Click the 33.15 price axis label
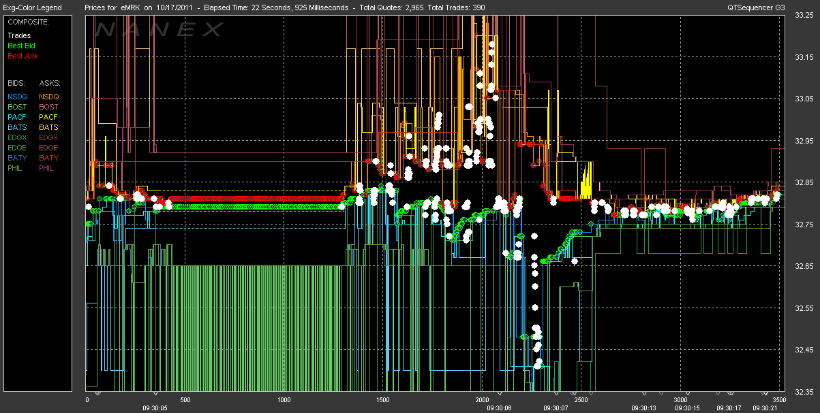820x413 pixels. point(804,56)
